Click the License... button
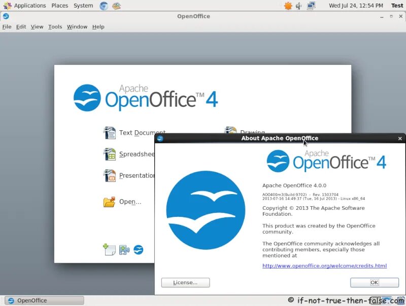This screenshot has height=306, width=406. (185, 283)
